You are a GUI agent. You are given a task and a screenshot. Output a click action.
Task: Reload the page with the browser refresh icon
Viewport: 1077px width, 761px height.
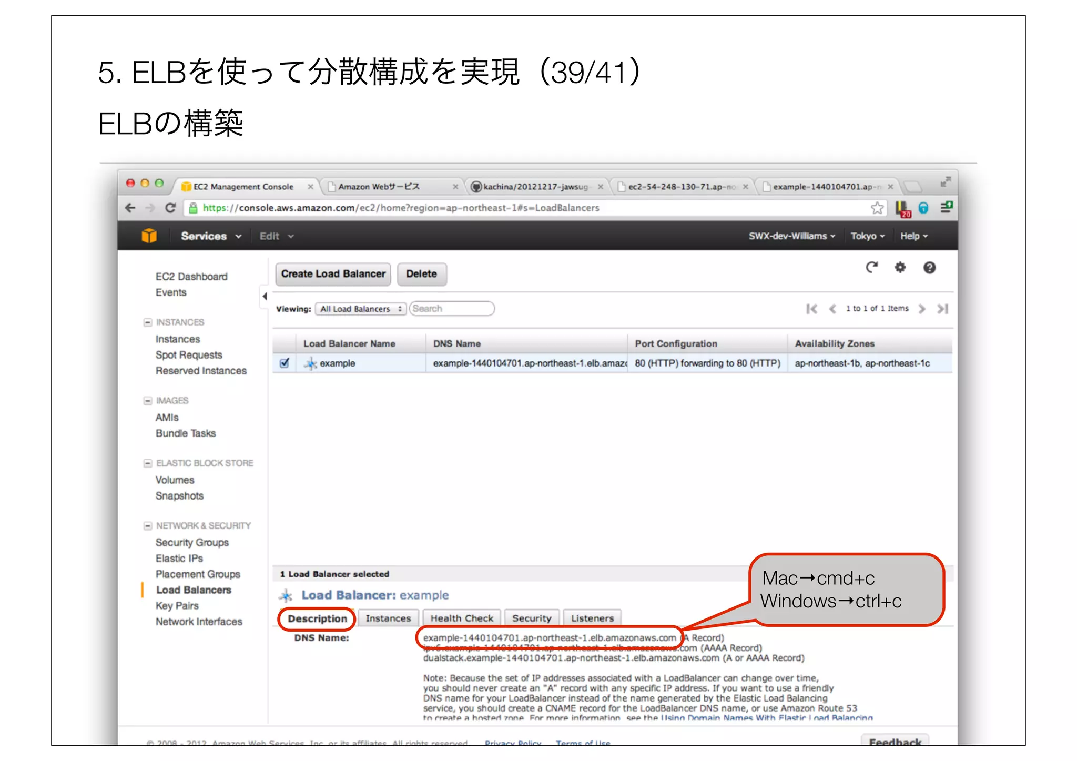point(170,208)
